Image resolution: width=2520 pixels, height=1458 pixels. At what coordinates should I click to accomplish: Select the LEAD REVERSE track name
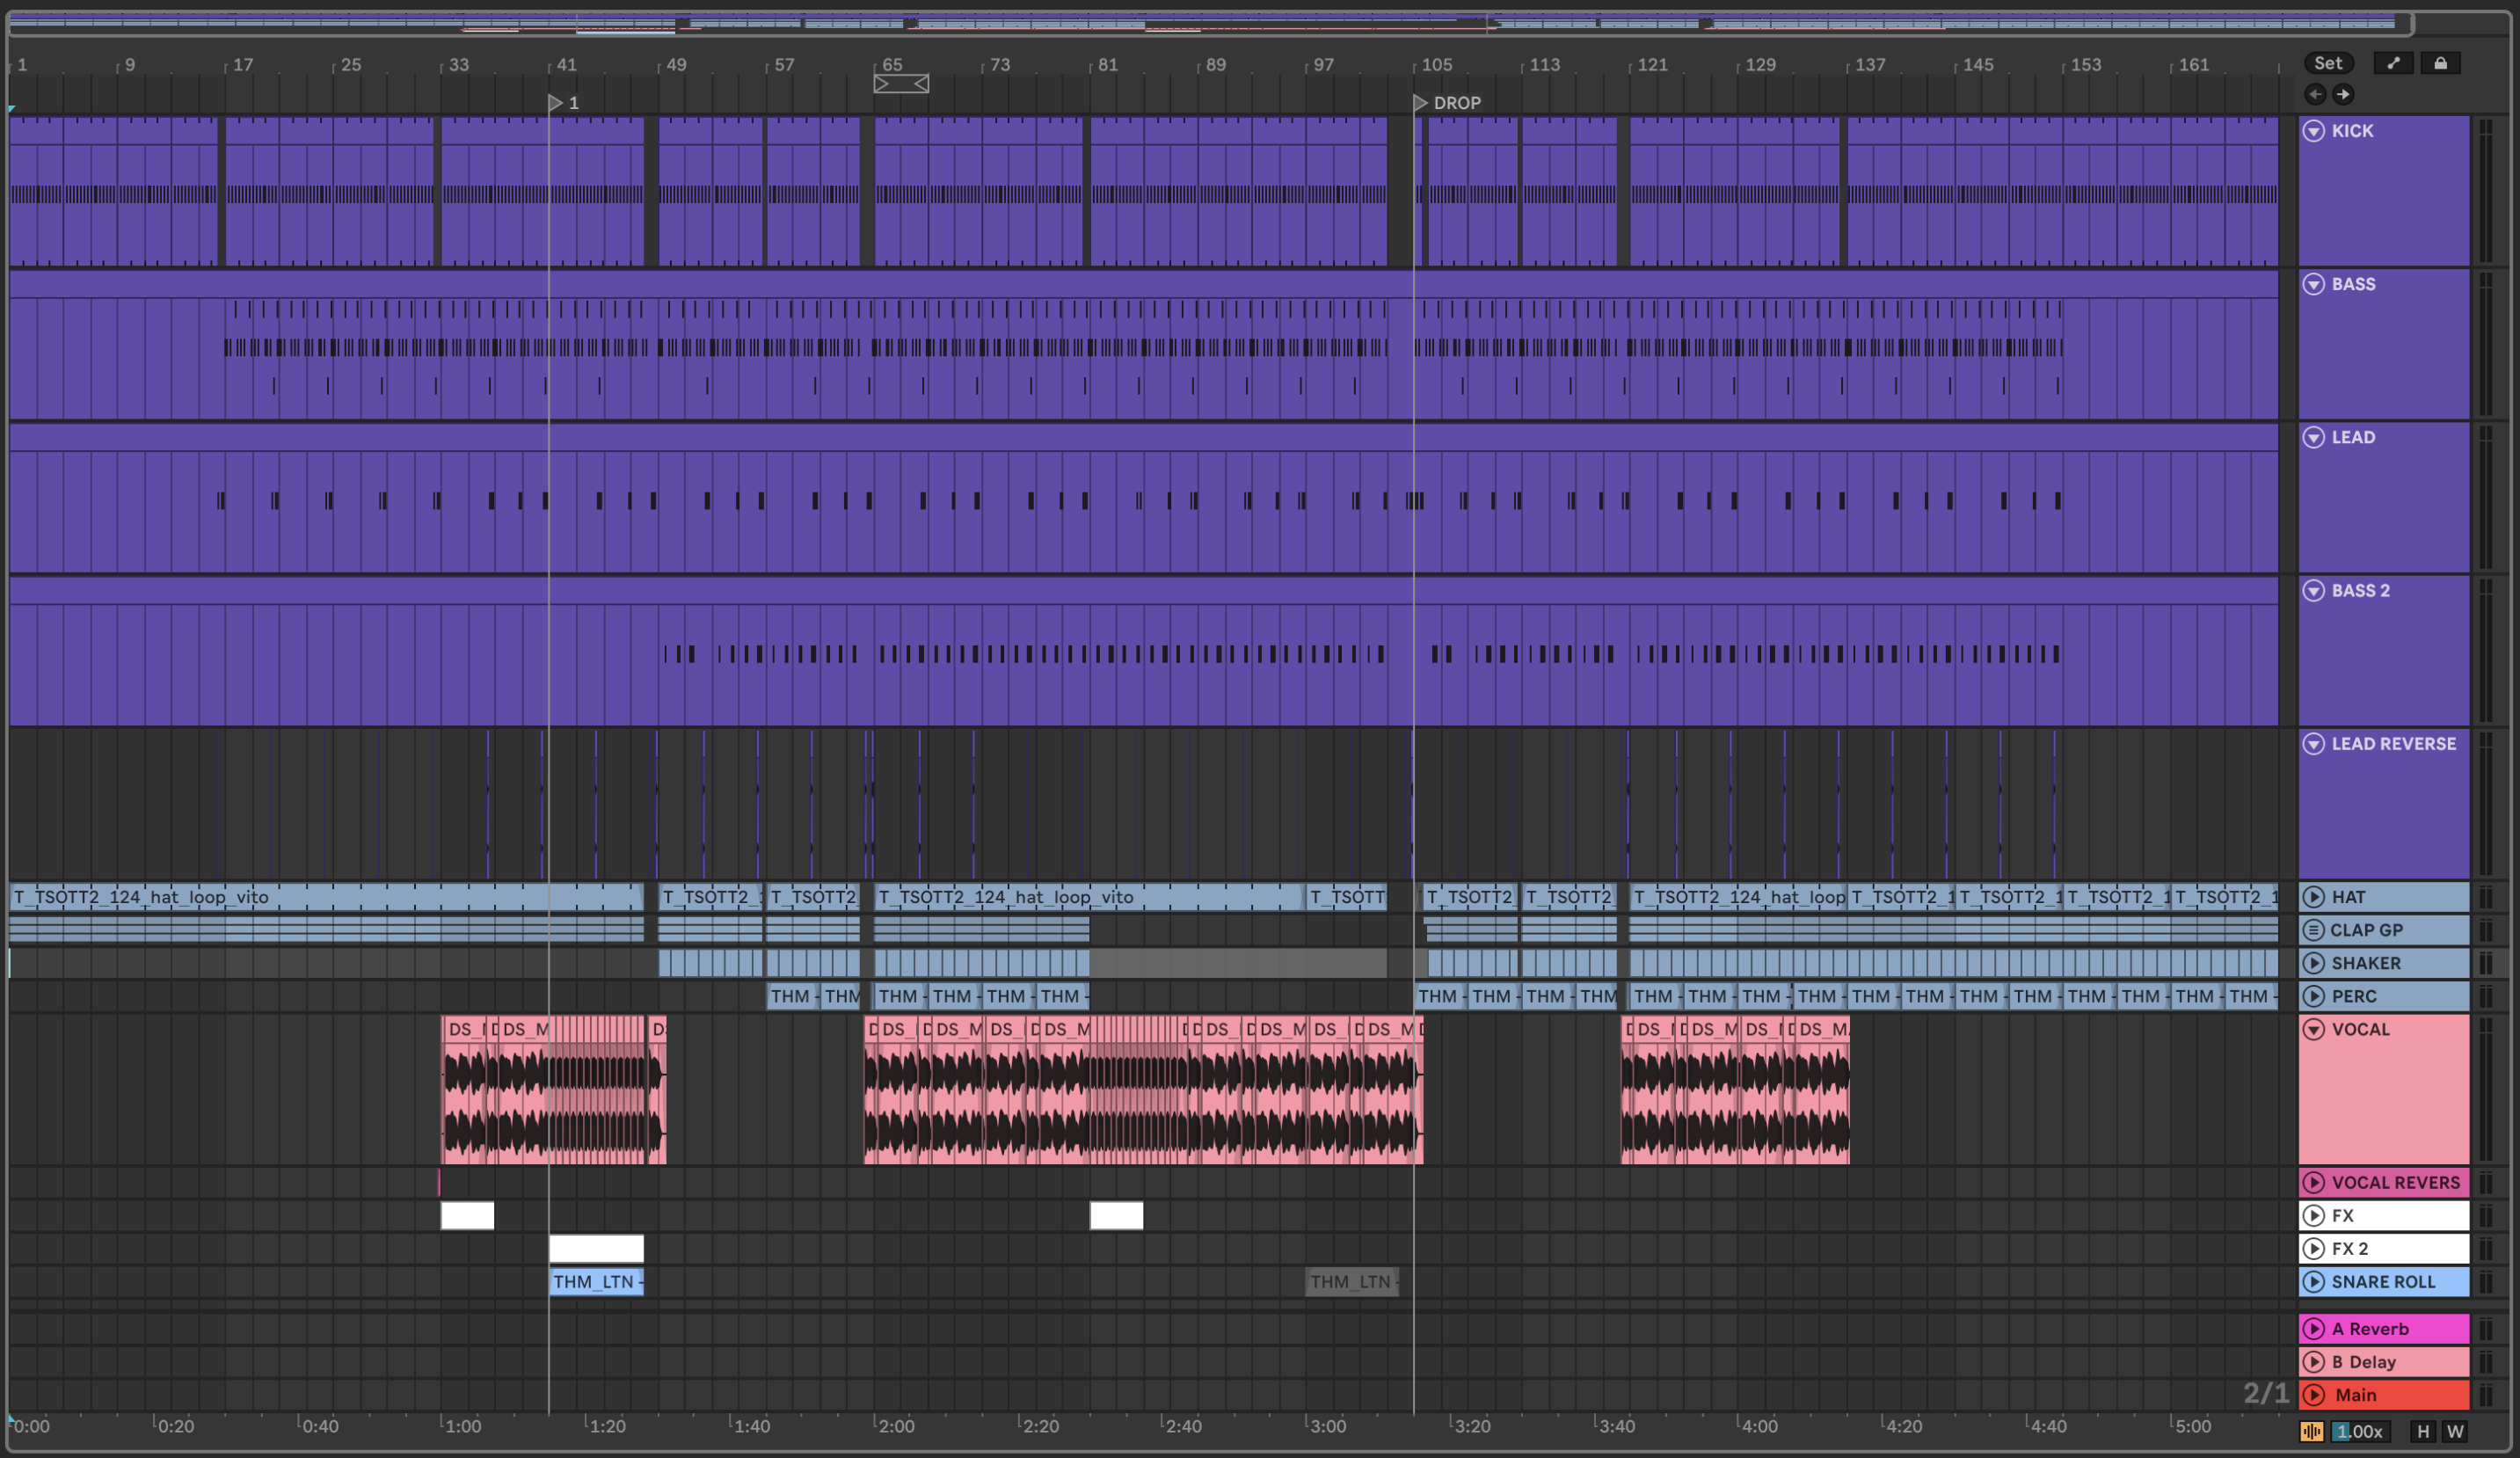pos(2394,743)
